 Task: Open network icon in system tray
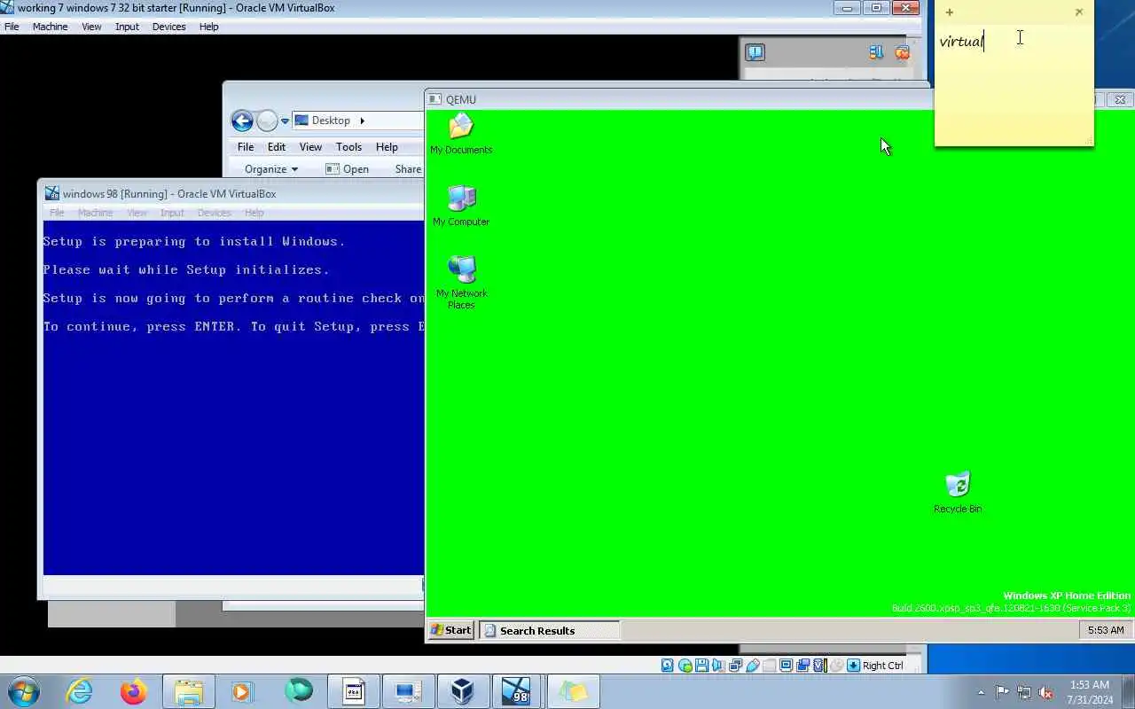[1024, 692]
